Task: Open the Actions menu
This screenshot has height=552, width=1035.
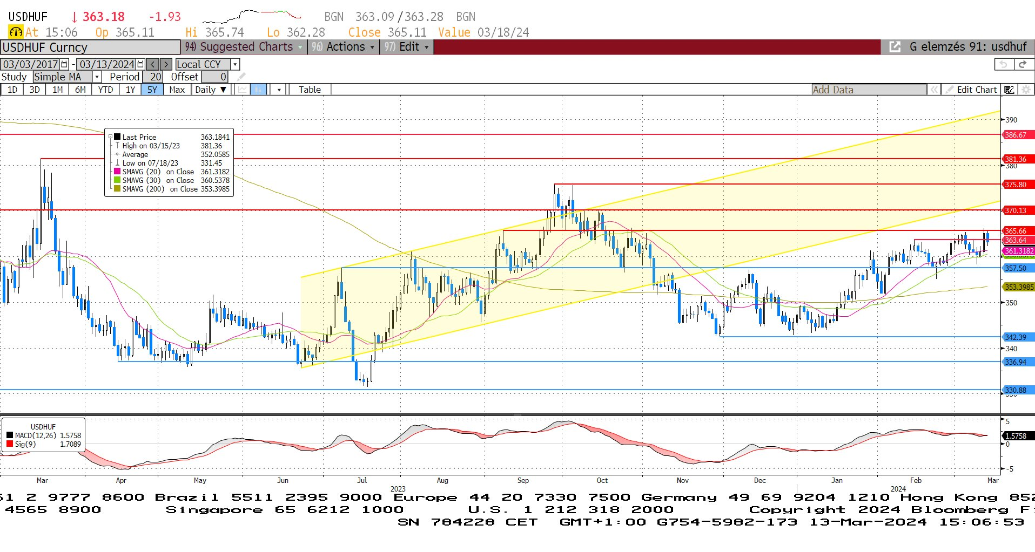Action: [x=343, y=47]
